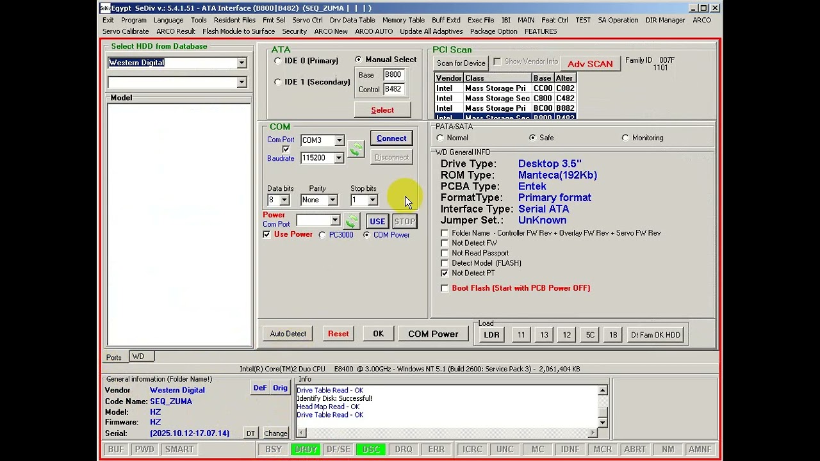Screen dimensions: 820x461
Task: Select the Manual Select radio option
Action: tap(359, 60)
